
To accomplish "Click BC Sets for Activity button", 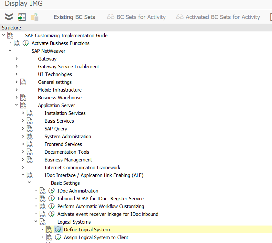I will (x=136, y=17).
